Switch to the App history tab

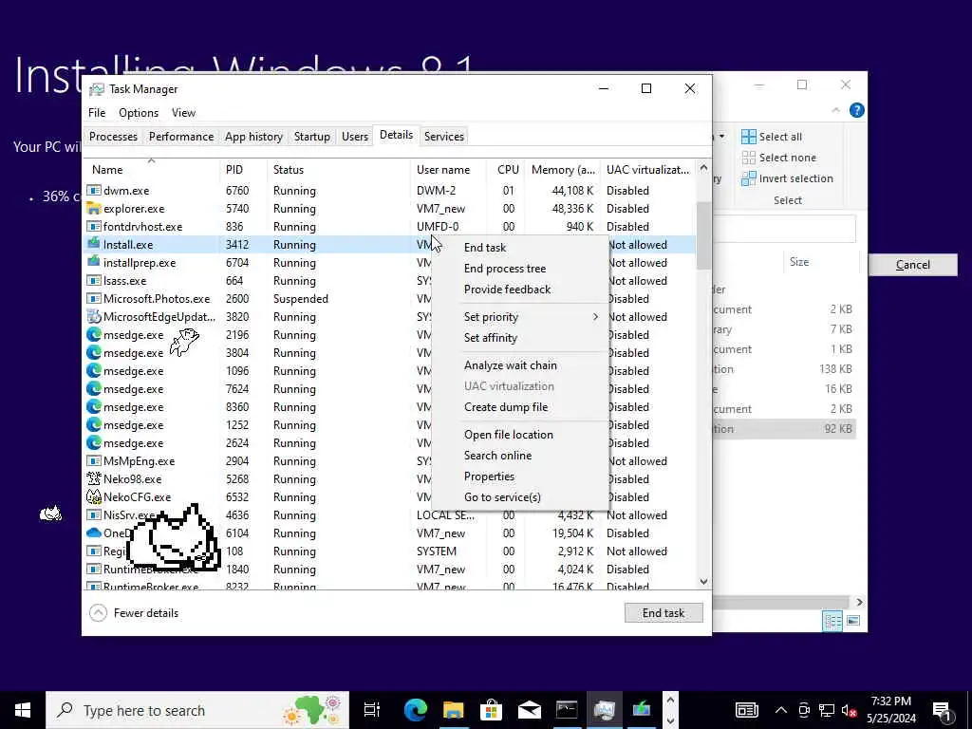(x=253, y=137)
